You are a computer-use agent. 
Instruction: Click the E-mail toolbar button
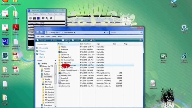pyautogui.click(x=76, y=40)
